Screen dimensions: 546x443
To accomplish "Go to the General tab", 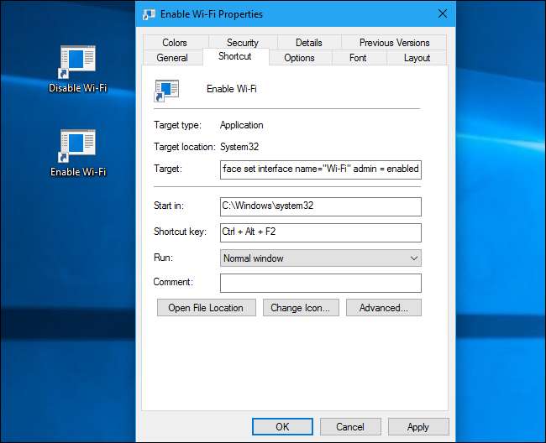I will (x=172, y=58).
